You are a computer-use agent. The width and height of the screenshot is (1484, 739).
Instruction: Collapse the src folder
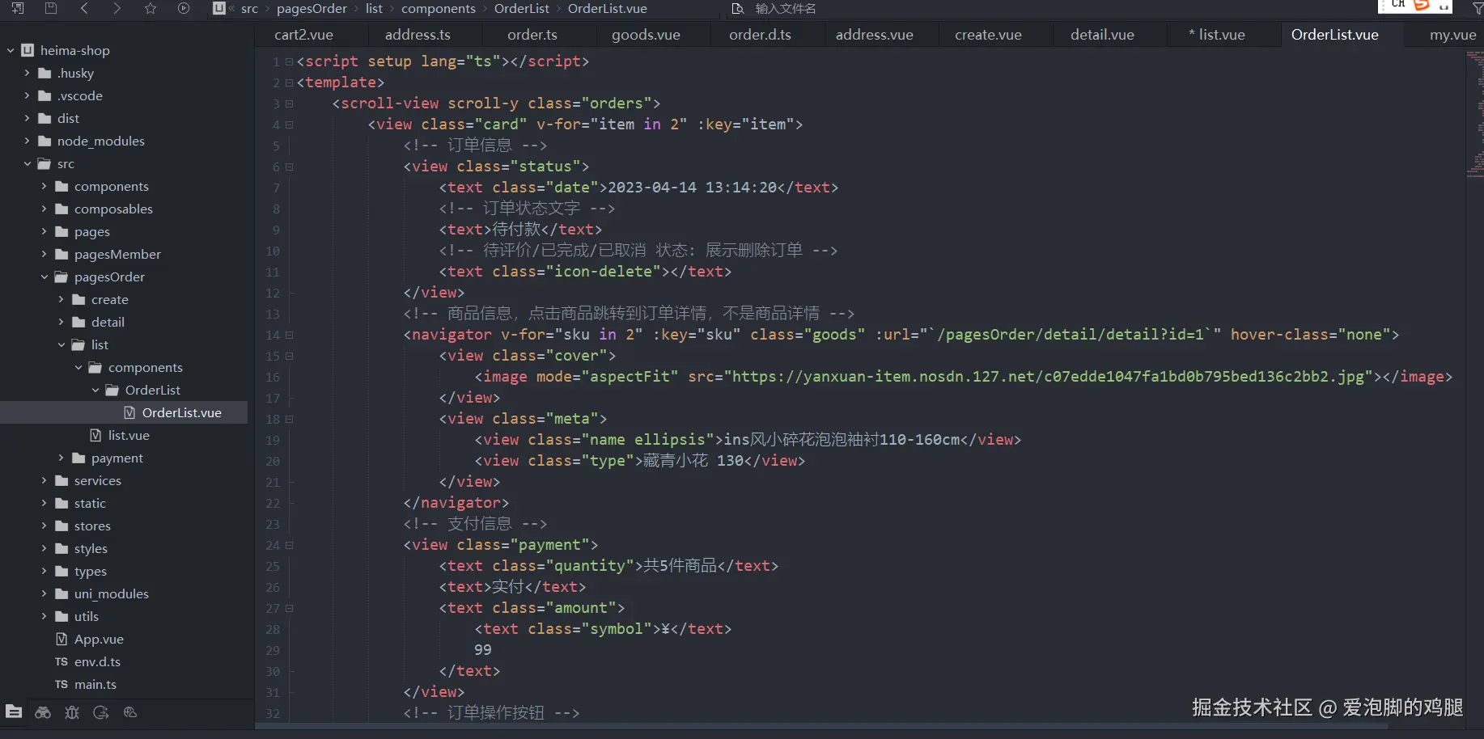click(x=28, y=163)
